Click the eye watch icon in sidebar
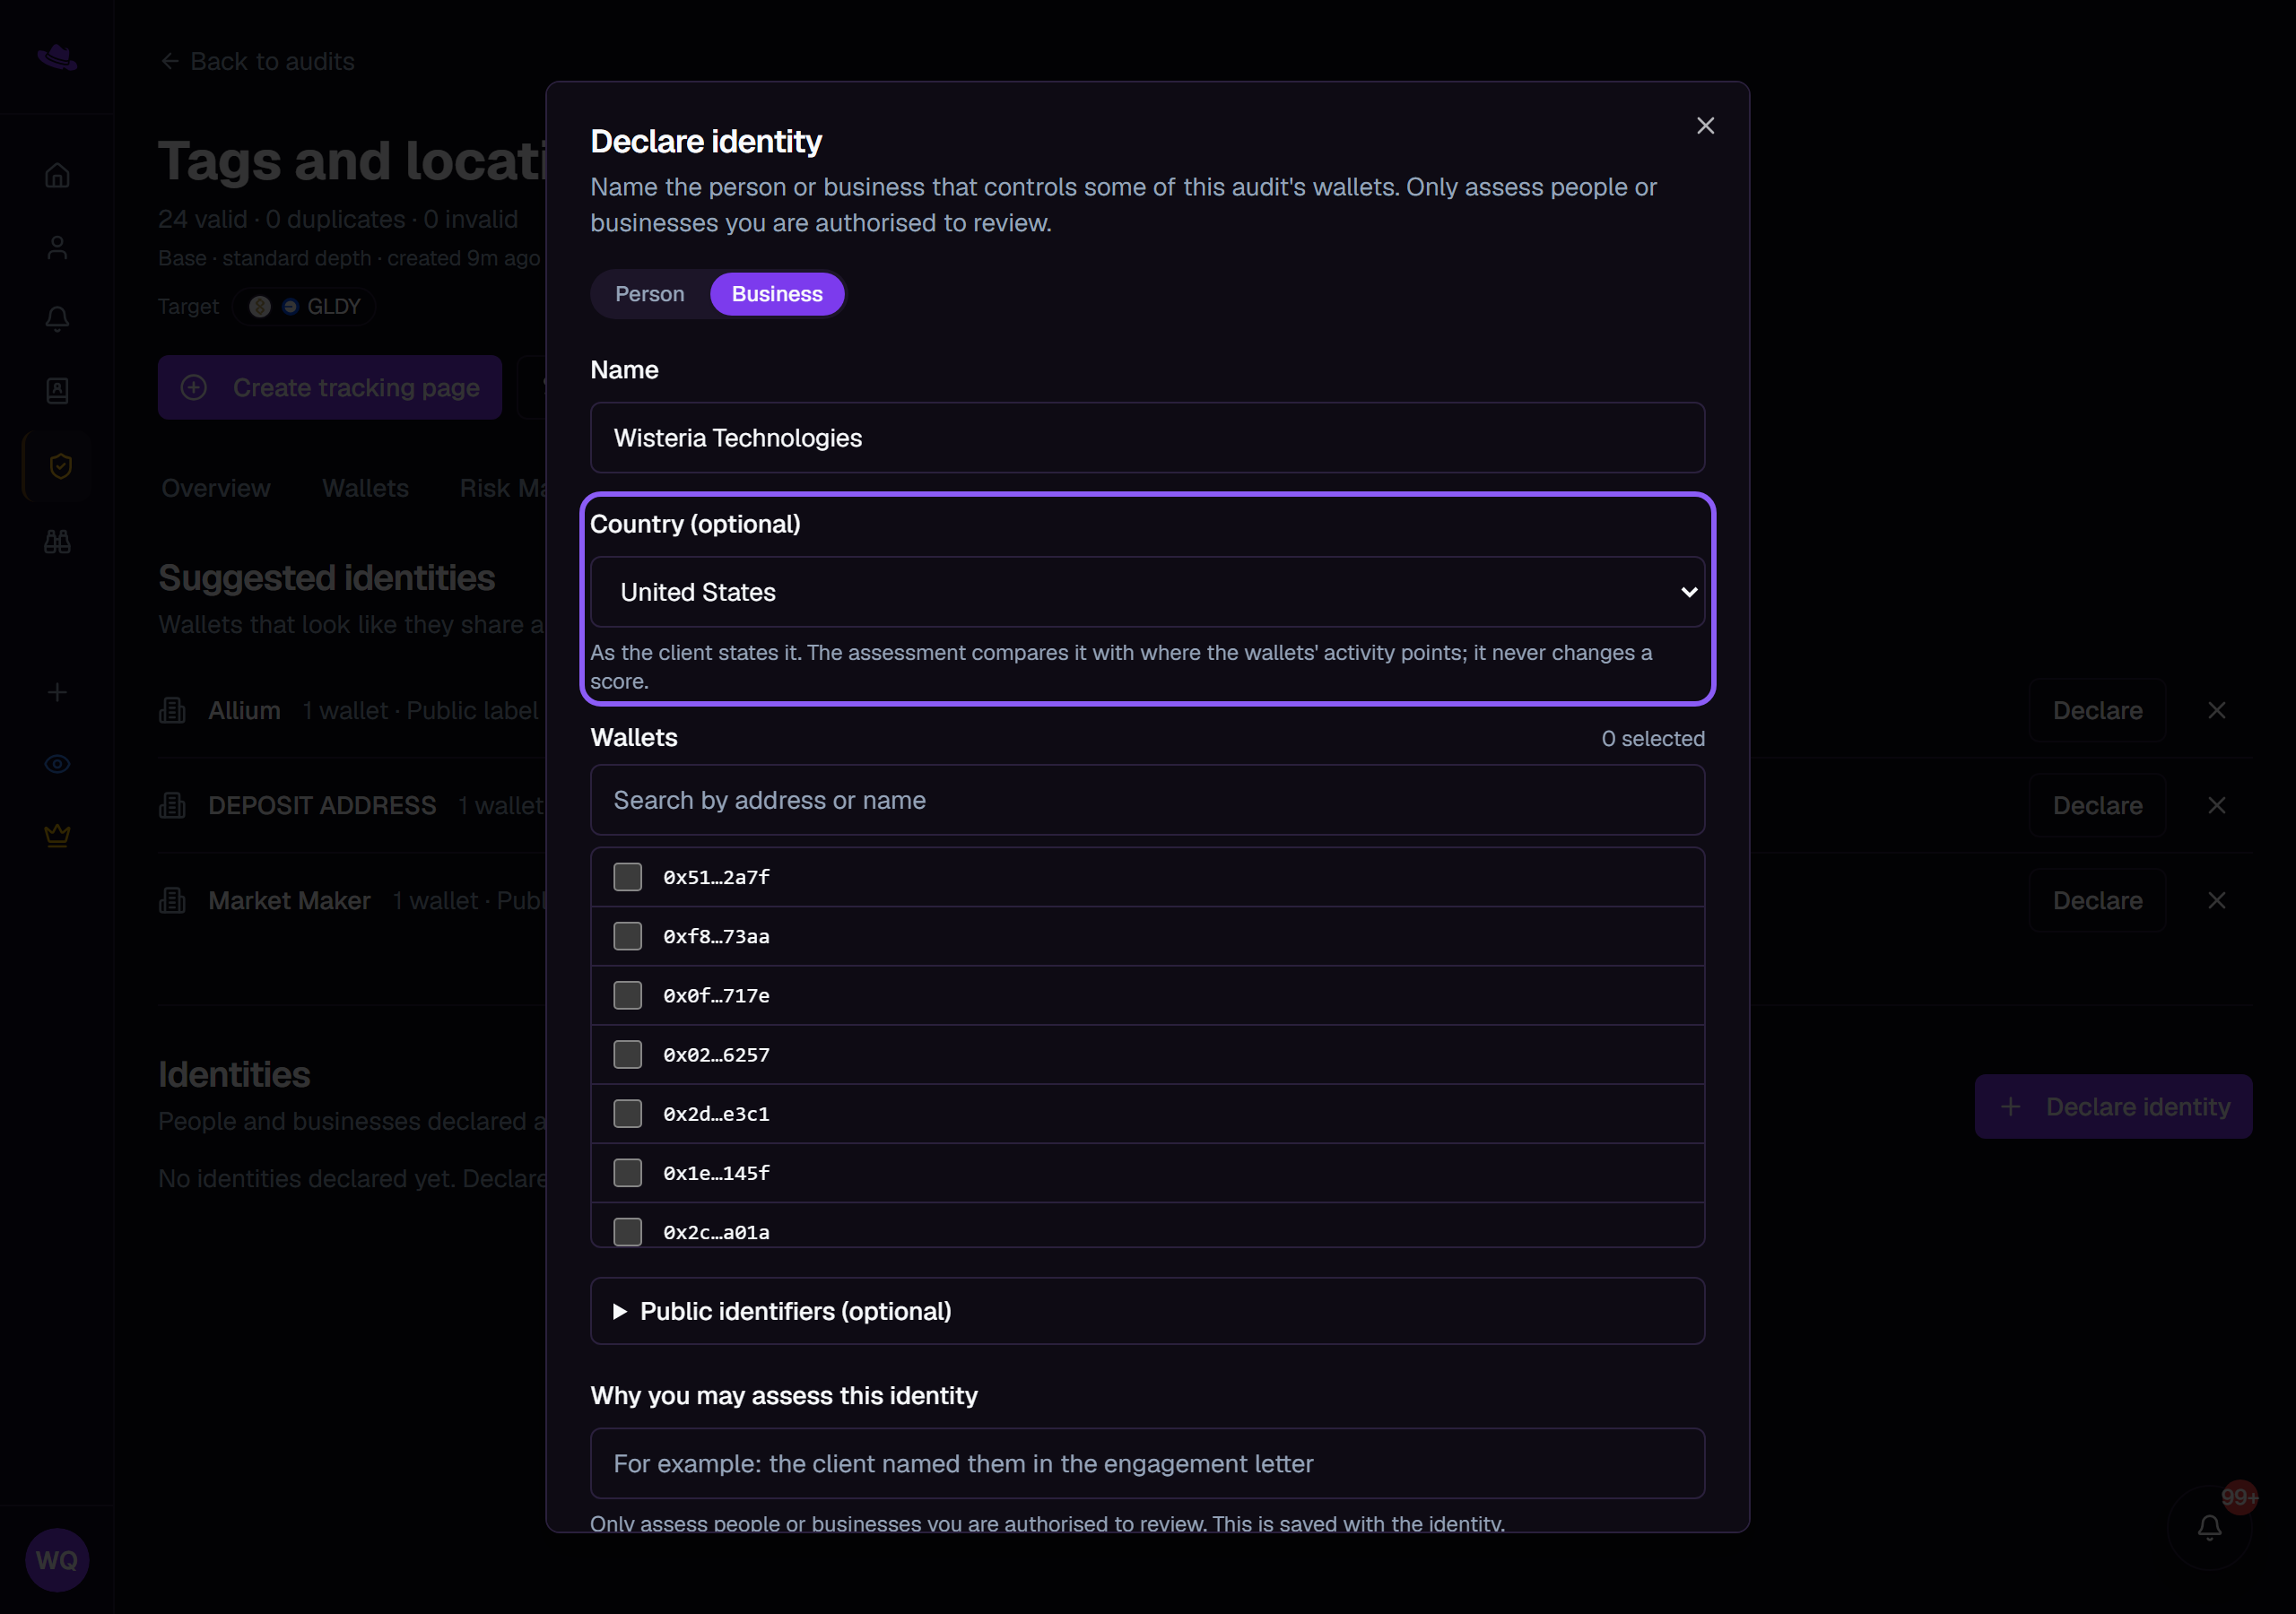 57,764
